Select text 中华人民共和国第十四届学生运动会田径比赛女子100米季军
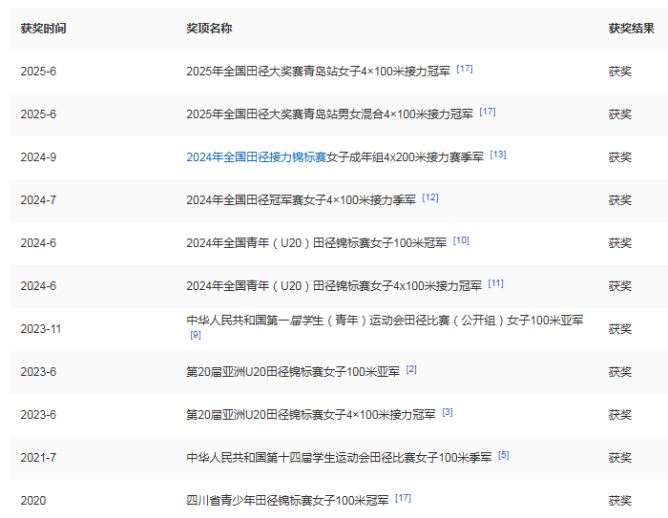This screenshot has width=668, height=518. pos(339,458)
